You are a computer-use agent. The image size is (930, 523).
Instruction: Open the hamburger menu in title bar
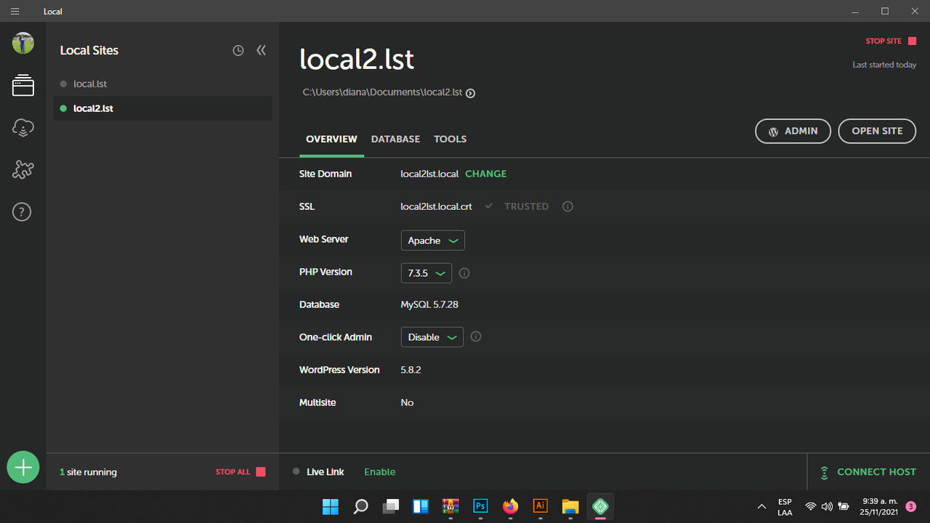[15, 12]
